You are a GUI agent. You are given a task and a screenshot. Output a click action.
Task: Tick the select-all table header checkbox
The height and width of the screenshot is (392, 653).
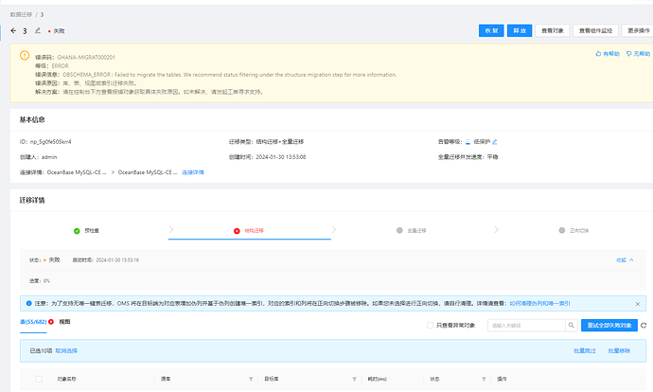point(39,379)
